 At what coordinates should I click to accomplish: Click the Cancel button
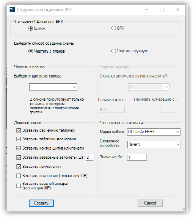(x=150, y=203)
